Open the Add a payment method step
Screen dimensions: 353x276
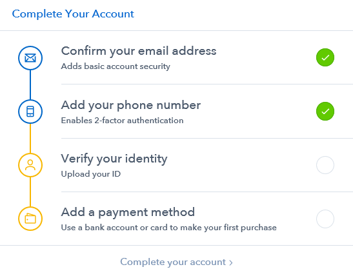[x=128, y=212]
